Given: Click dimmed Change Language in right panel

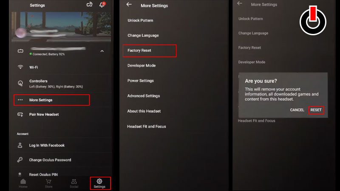Looking at the screenshot, I should click(253, 33).
